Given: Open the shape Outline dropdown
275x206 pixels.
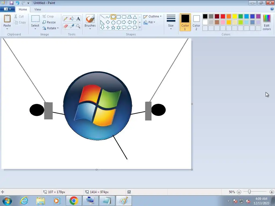Looking at the screenshot, I should pyautogui.click(x=153, y=16).
